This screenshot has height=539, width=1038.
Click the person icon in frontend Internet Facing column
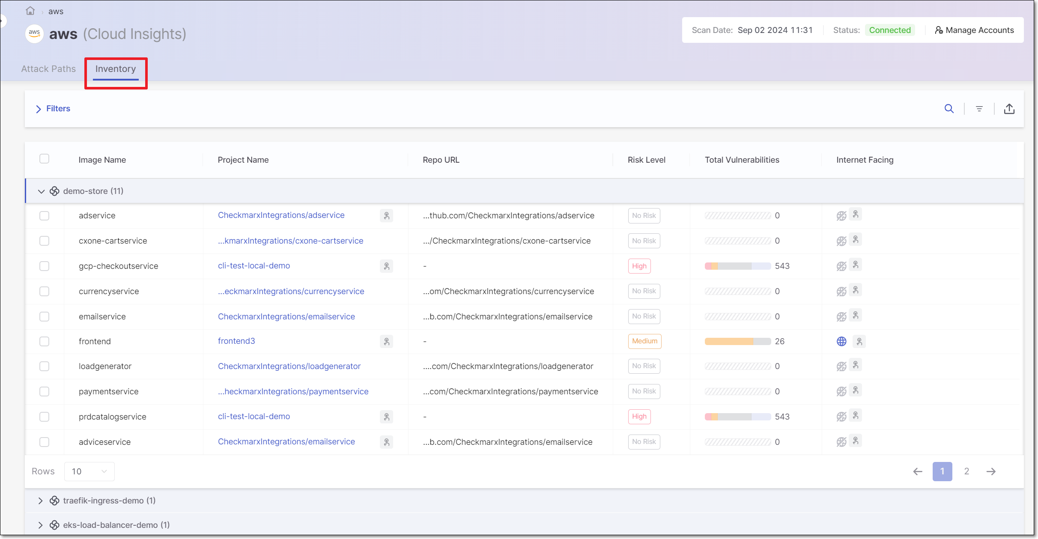[x=859, y=342]
